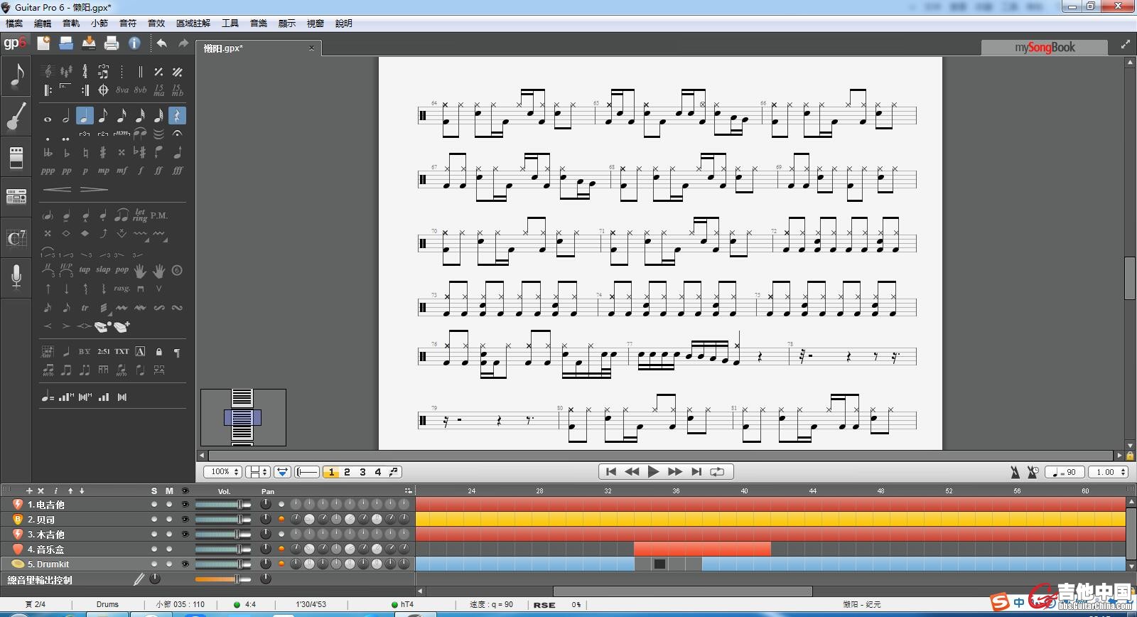
Task: Open the guitar instrument panel
Action: click(16, 117)
